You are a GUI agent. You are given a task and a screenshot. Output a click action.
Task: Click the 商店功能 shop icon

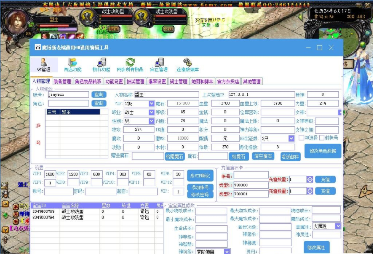click(72, 65)
